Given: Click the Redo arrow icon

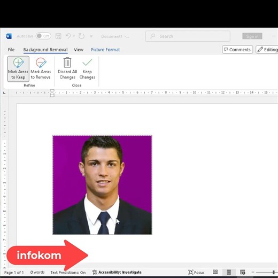Looking at the screenshot, I should 81,36.
